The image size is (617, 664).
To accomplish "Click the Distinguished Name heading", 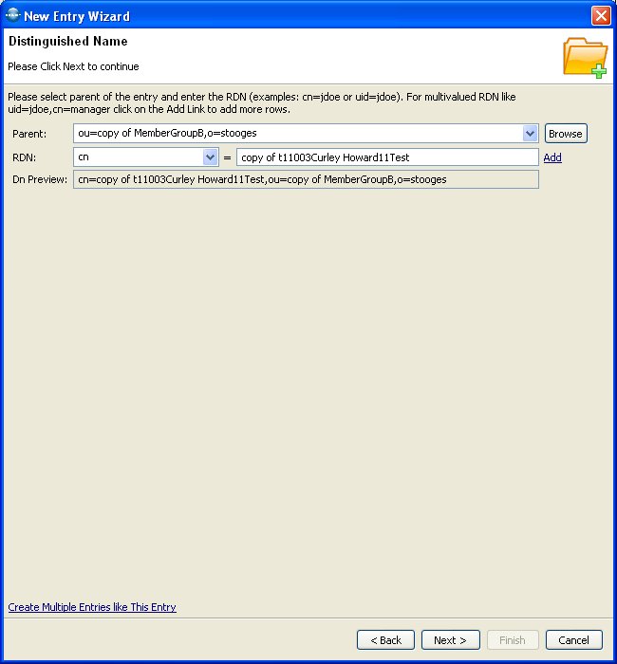I will (x=67, y=42).
